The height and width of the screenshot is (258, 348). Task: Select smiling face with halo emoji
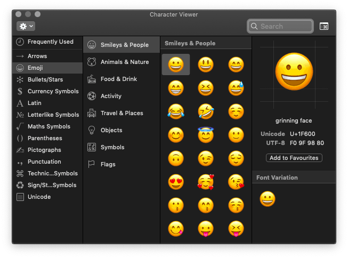(x=206, y=134)
